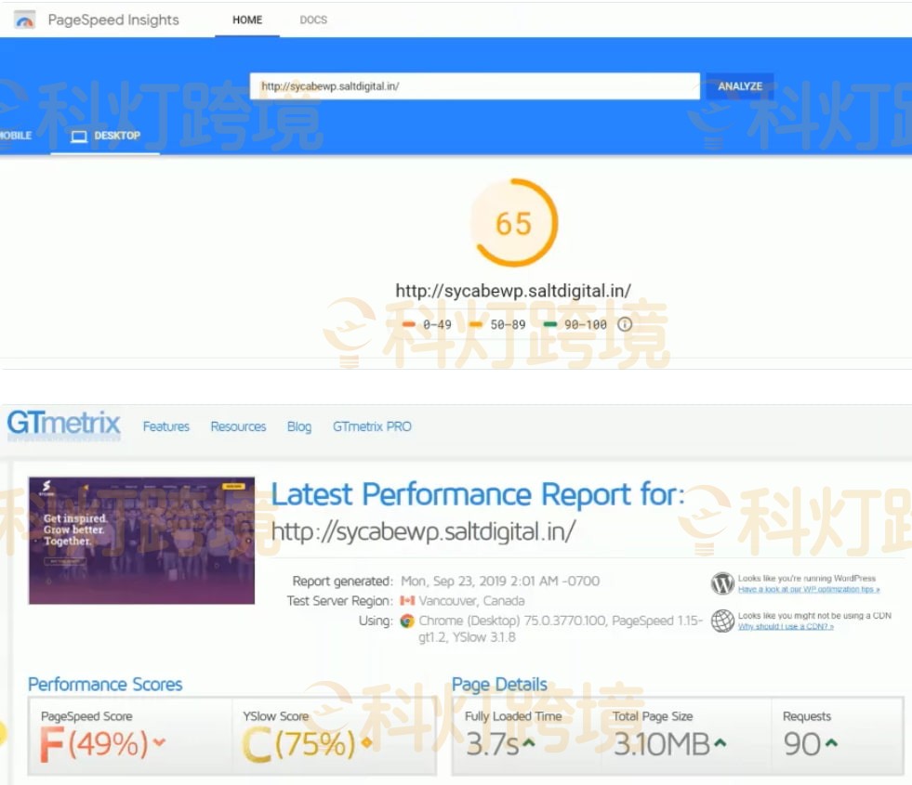
Task: Click the URL input field in PageSpeed Insights
Action: pyautogui.click(x=475, y=86)
